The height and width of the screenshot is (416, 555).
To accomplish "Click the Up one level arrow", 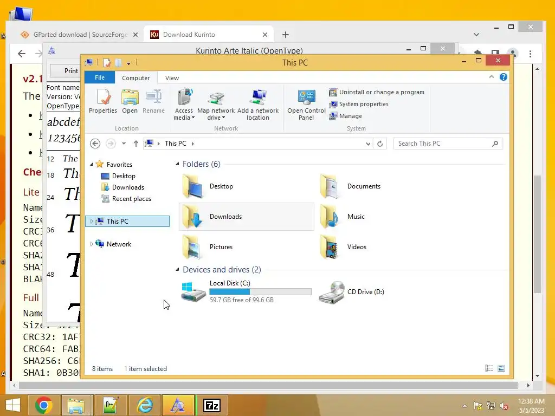I will [x=136, y=144].
